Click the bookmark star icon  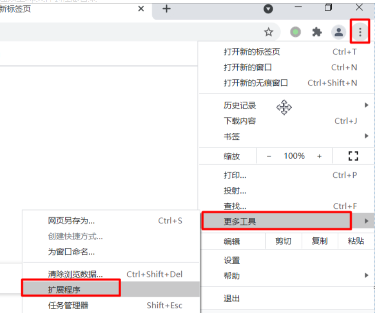268,32
